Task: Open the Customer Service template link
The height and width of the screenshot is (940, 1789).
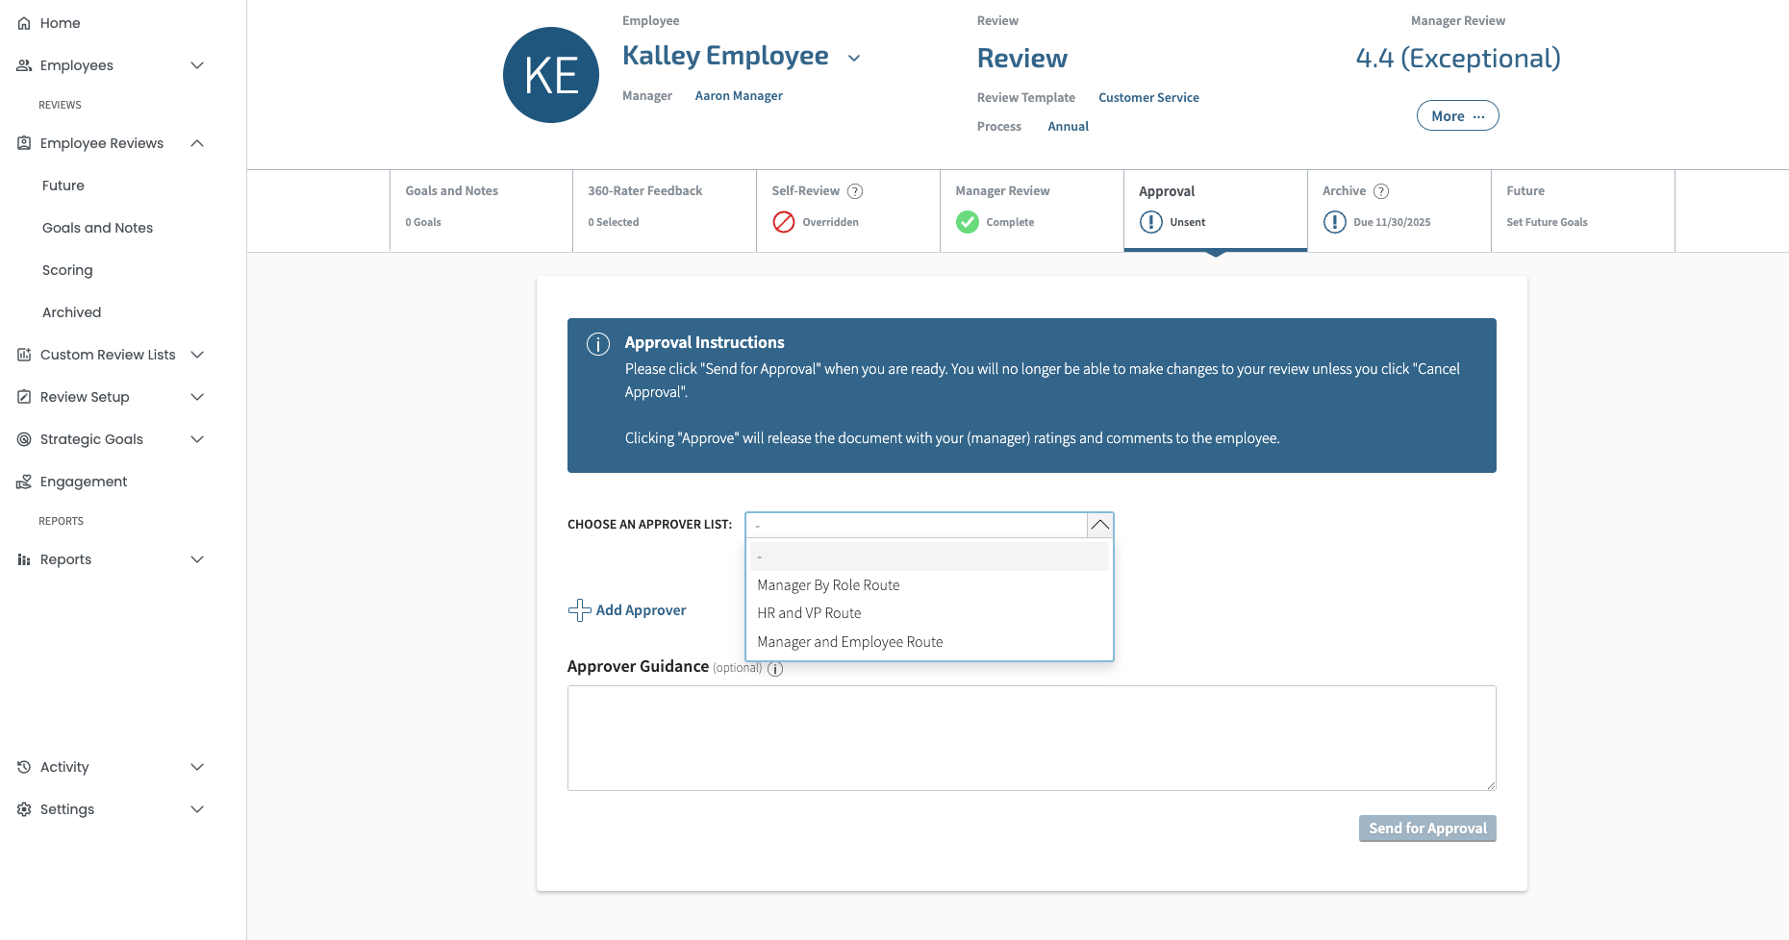Action: click(1148, 98)
